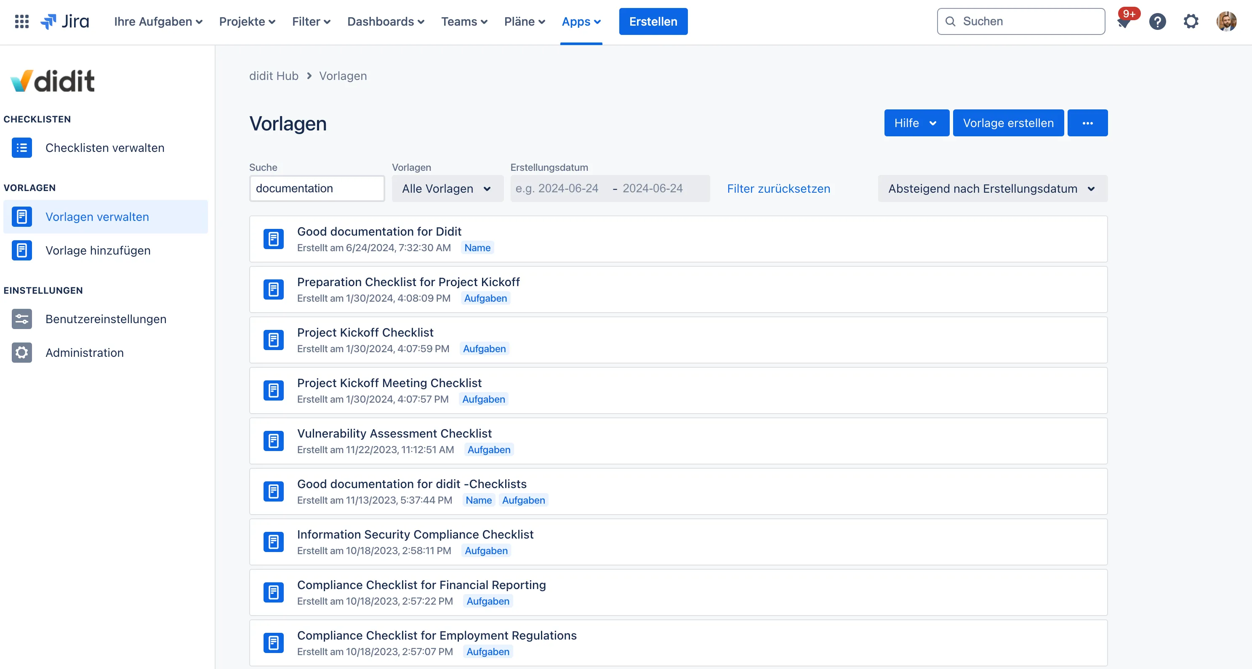Click Name tag on Good documentation for didit -Checklists
Image resolution: width=1252 pixels, height=669 pixels.
tap(479, 500)
